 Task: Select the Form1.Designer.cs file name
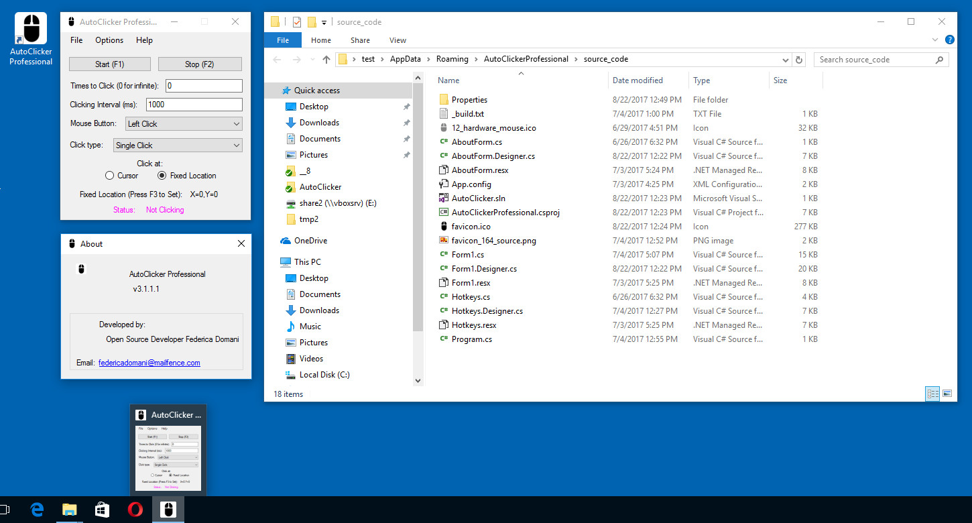click(x=484, y=269)
